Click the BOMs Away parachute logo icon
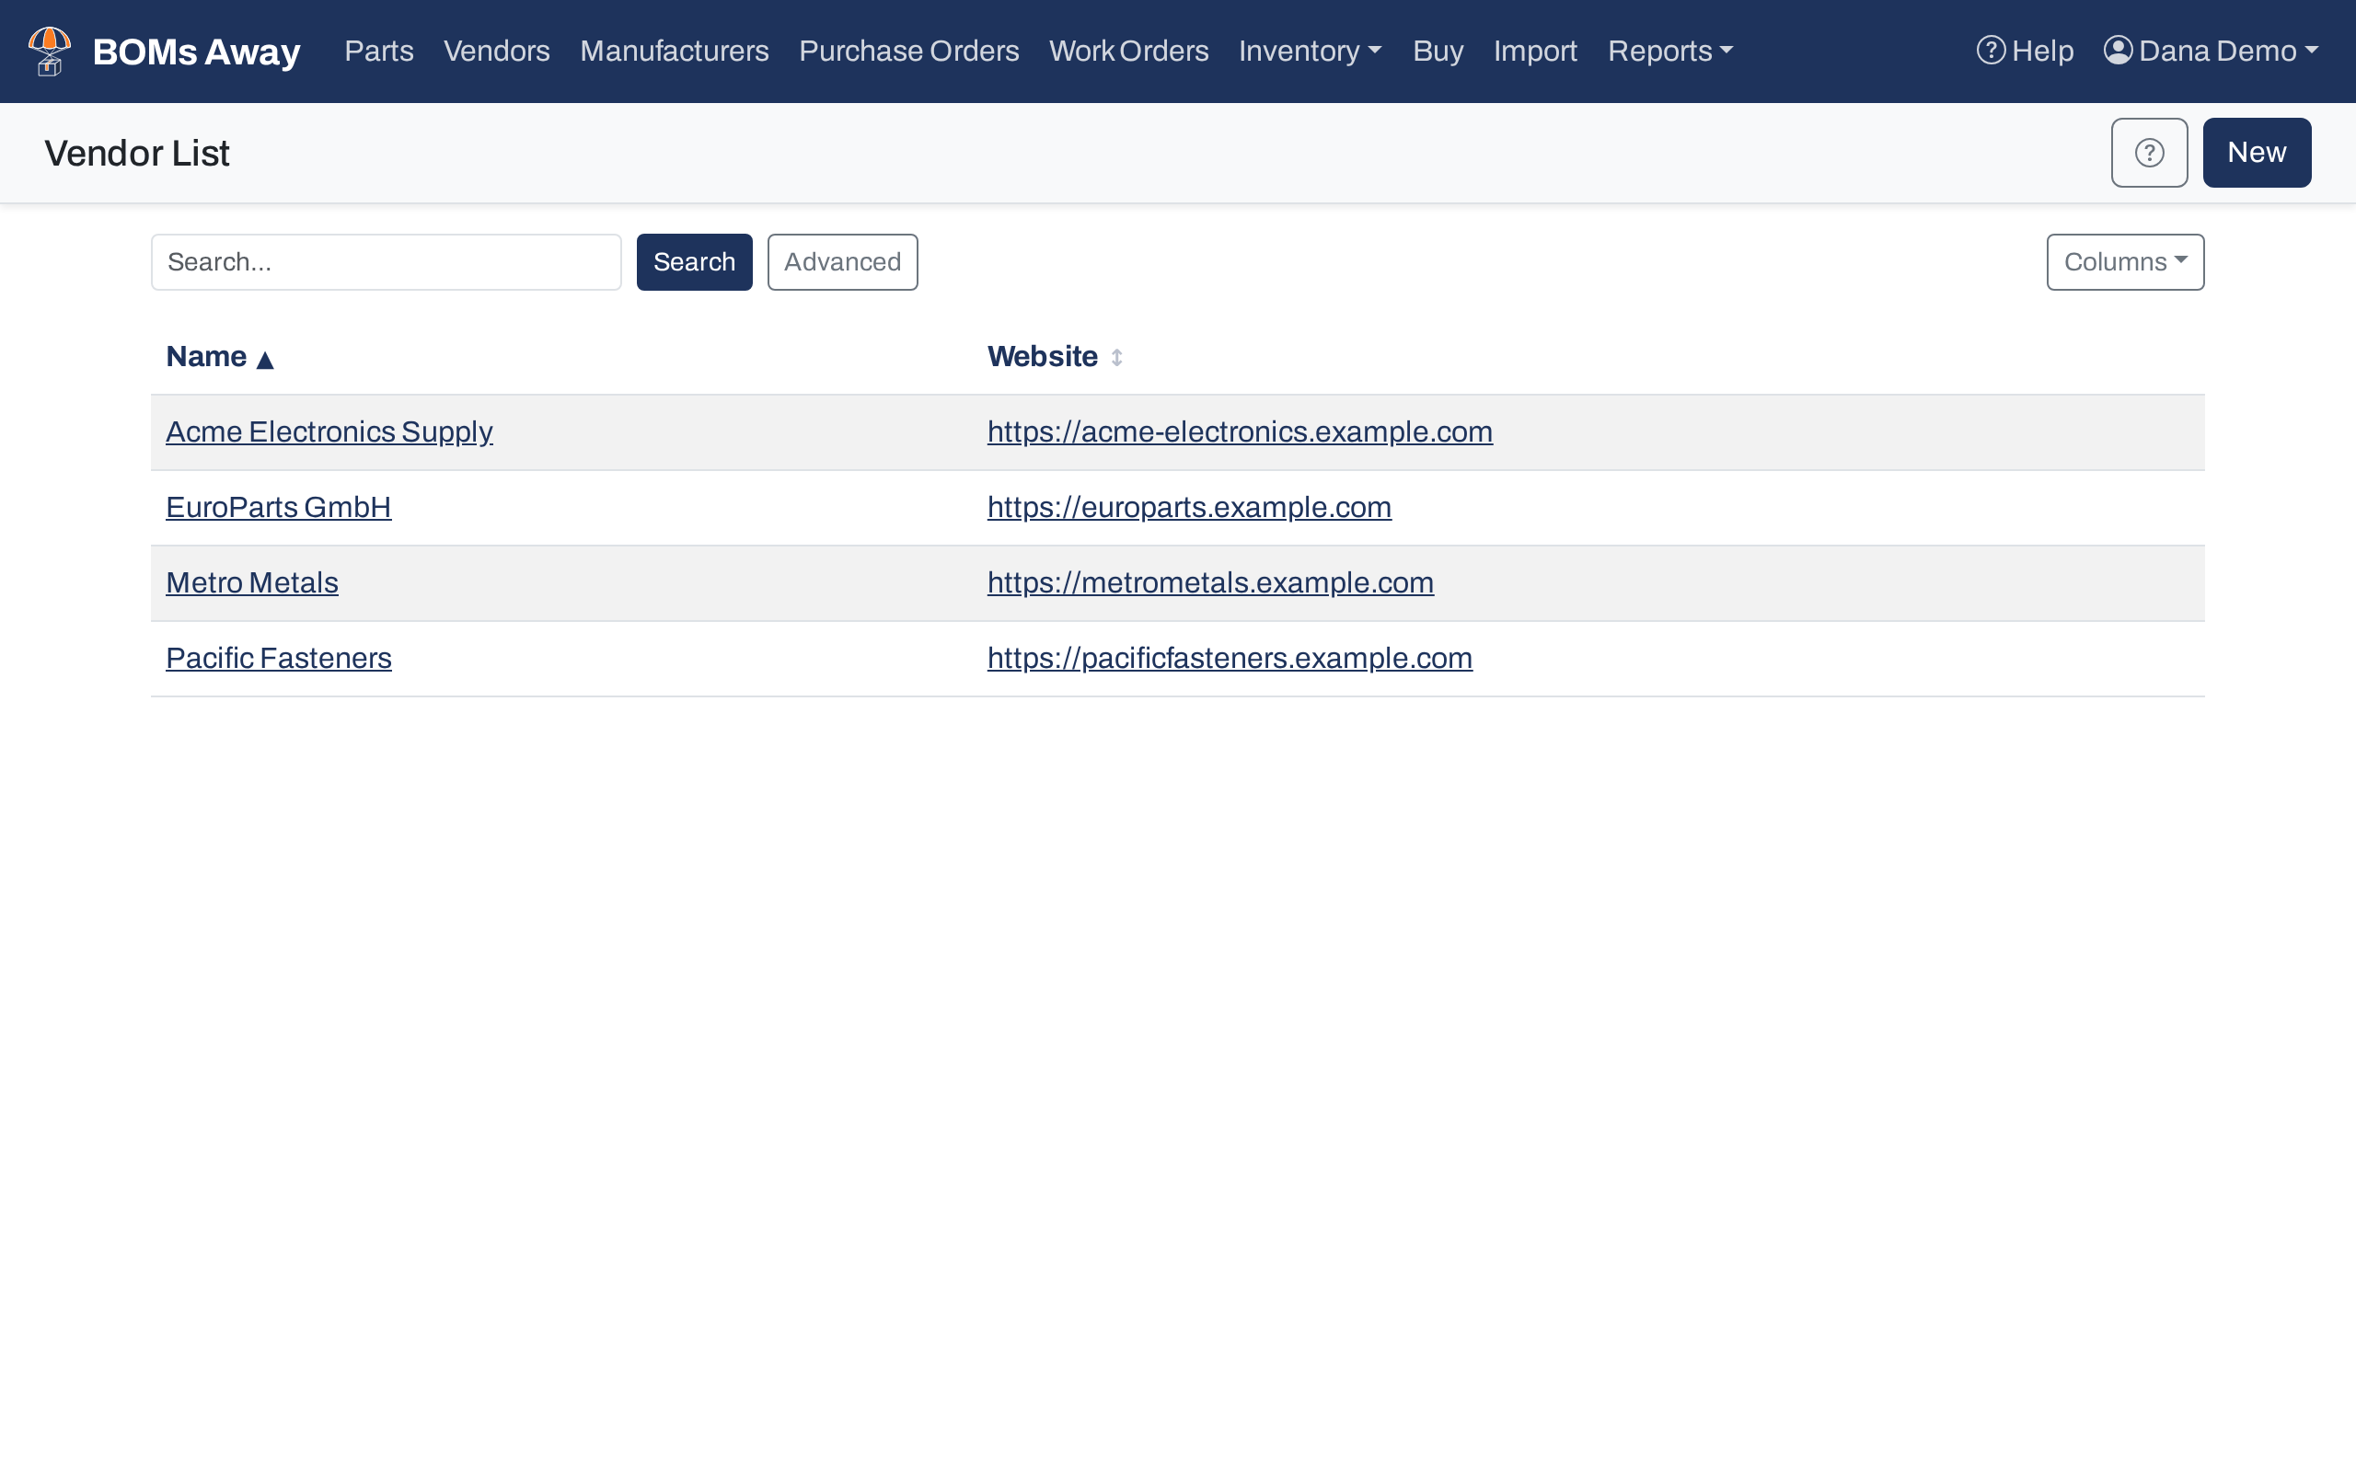 tap(50, 51)
